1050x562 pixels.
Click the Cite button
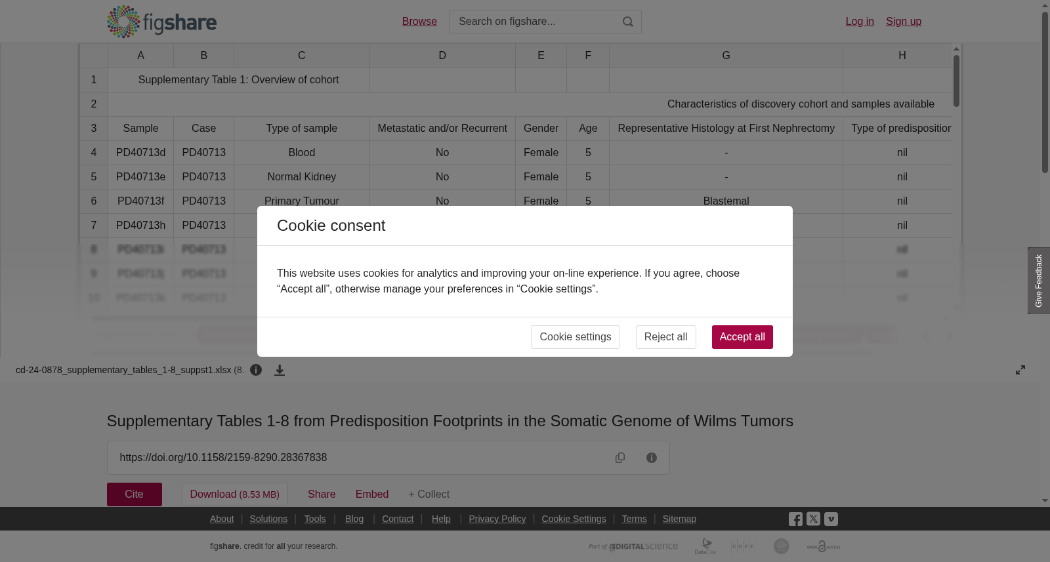pyautogui.click(x=135, y=494)
